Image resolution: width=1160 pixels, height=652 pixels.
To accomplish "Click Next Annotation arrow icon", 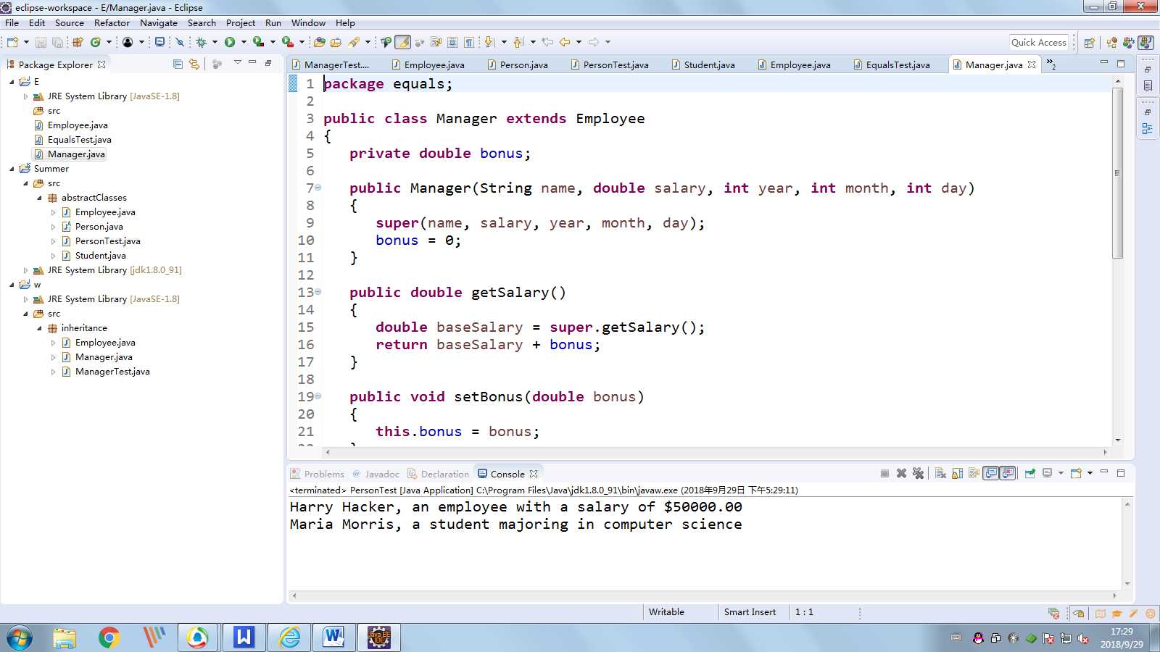I will (x=488, y=42).
